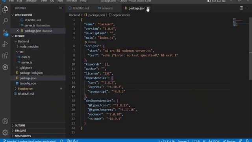
Task: Open the Search view icon
Action: [x=5, y=21]
